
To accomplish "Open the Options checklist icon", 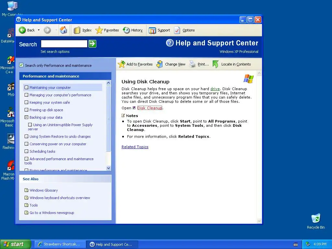I will click(x=177, y=30).
